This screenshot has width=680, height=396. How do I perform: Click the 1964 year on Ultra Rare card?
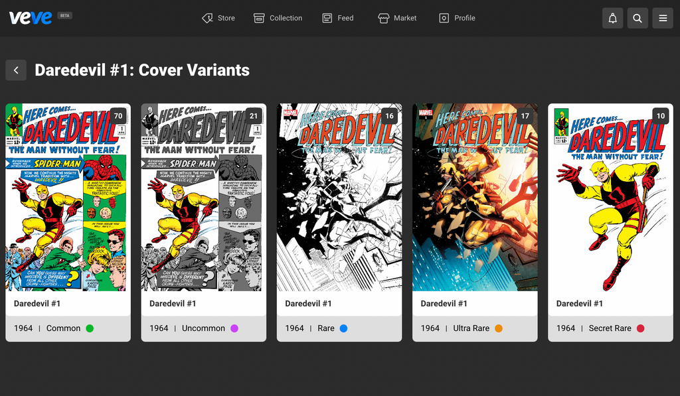click(430, 328)
